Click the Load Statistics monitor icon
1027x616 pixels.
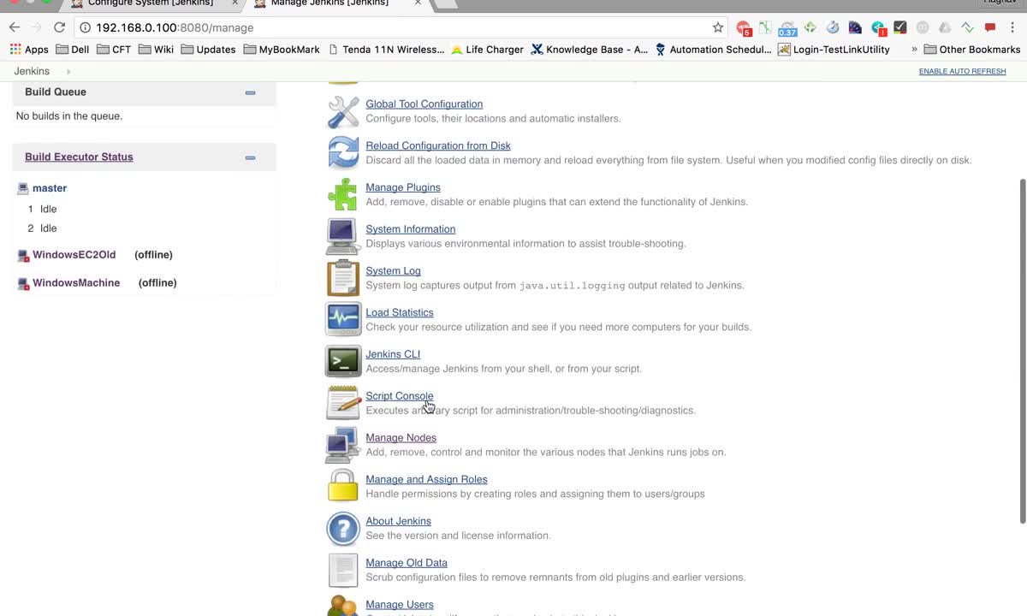[343, 320]
